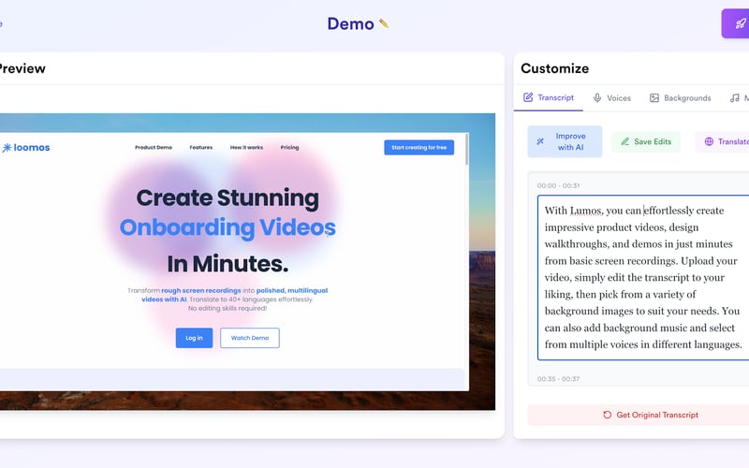Click How it works in preview navigation
The image size is (749, 468).
click(246, 148)
